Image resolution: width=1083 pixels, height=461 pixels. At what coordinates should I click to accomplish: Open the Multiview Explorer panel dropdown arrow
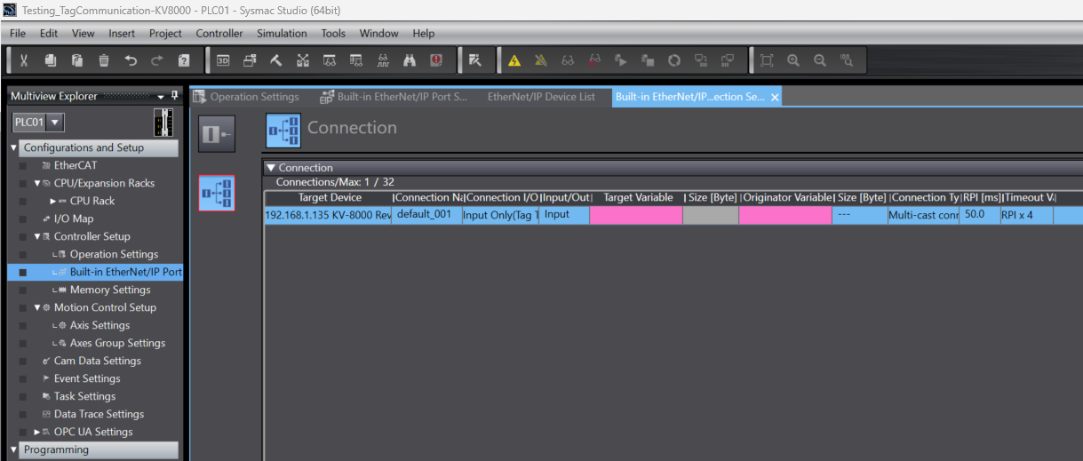point(161,97)
